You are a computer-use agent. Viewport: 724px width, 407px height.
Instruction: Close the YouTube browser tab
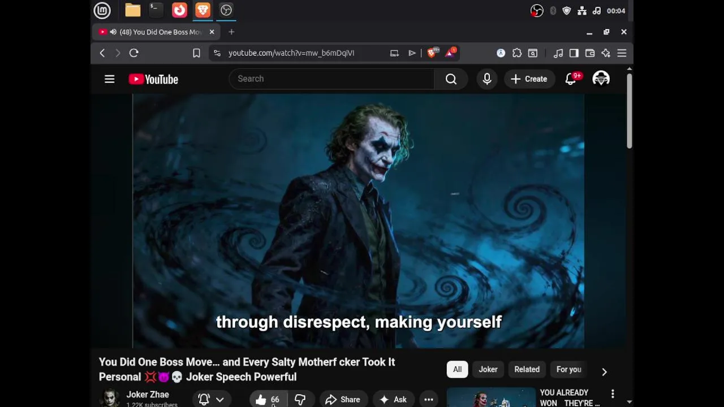pyautogui.click(x=212, y=32)
